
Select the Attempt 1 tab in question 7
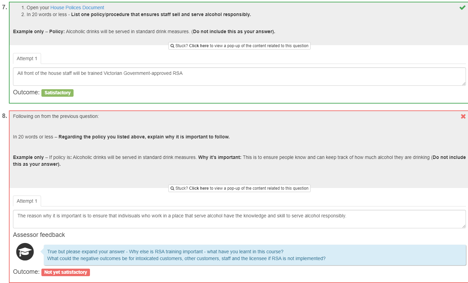tap(27, 58)
